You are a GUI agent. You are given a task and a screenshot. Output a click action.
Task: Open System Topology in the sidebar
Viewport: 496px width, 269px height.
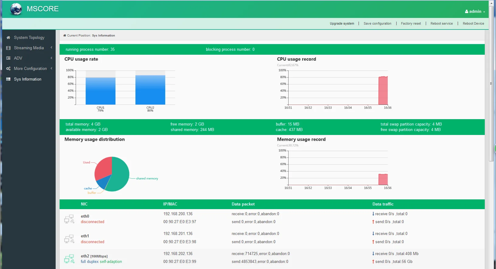coord(29,38)
